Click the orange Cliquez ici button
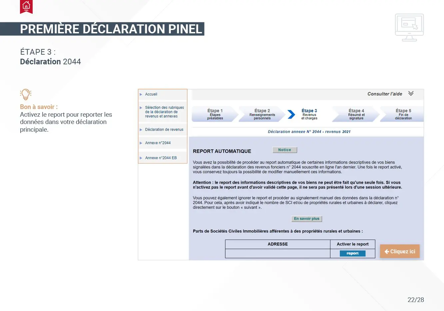Viewport: 444px width, 311px height. pos(400,252)
